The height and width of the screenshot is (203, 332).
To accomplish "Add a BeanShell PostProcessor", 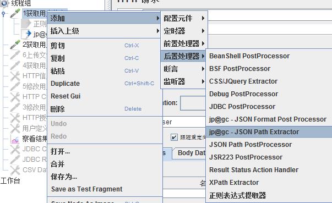I will (269, 56).
